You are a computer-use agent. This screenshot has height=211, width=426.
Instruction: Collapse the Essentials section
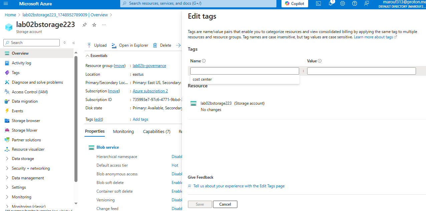pos(96,55)
